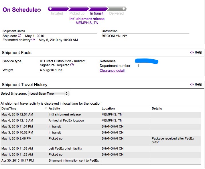Open Help link in Shipment Travel History
This screenshot has height=169, width=205.
(x=198, y=84)
